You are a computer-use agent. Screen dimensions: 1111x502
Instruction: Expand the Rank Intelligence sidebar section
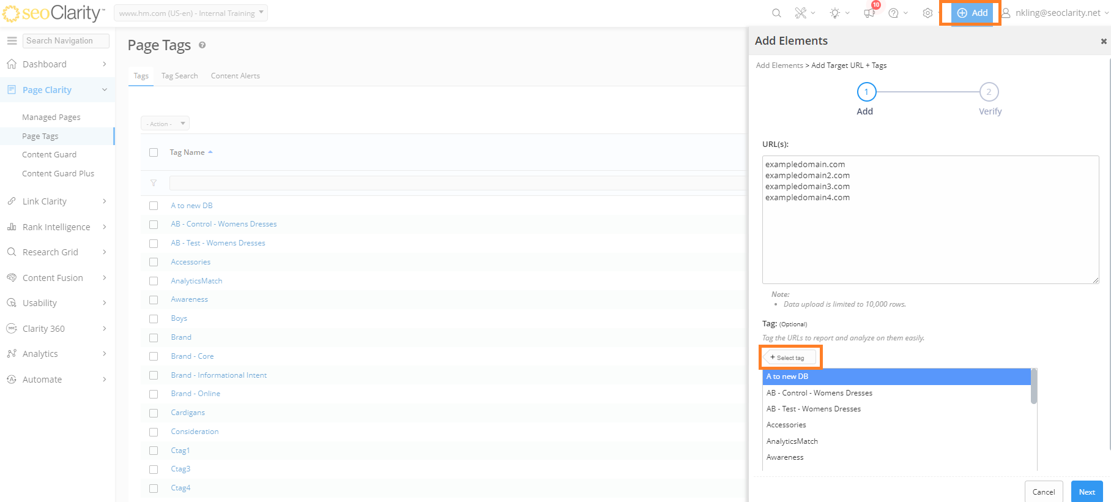click(x=57, y=227)
